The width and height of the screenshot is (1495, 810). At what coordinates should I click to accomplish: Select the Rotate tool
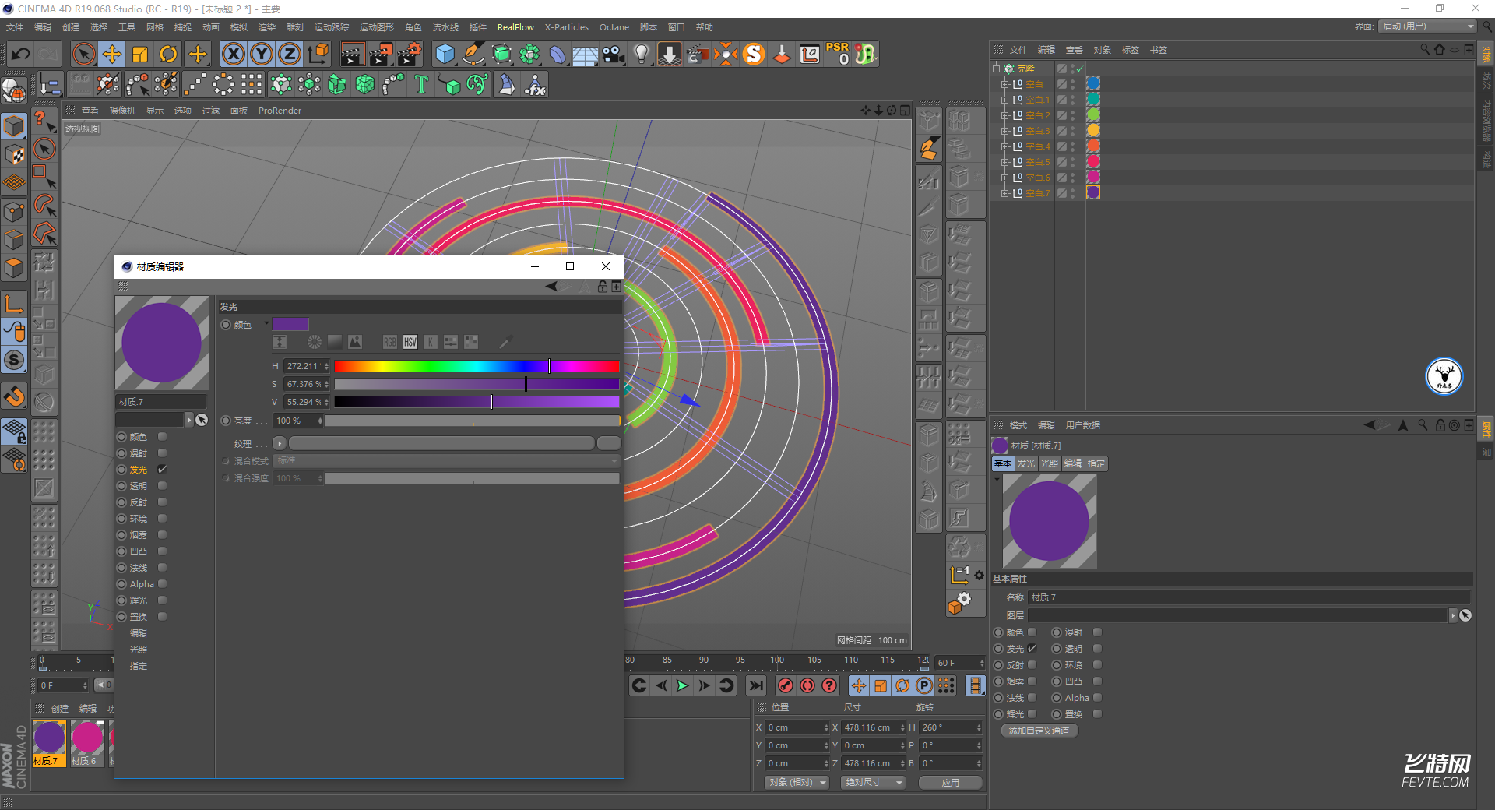168,54
